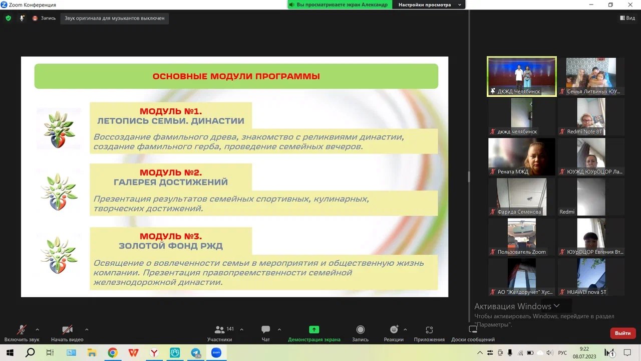The width and height of the screenshot is (641, 361).
Task: Select HUAWEI nova 5T participant tile
Action: coord(591,277)
